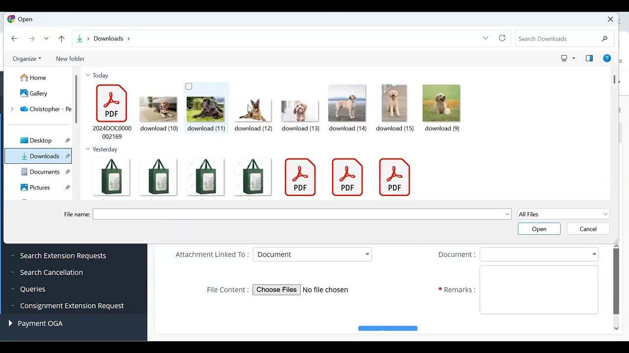Unpin Desktop pin icon
The image size is (629, 353).
pos(68,141)
